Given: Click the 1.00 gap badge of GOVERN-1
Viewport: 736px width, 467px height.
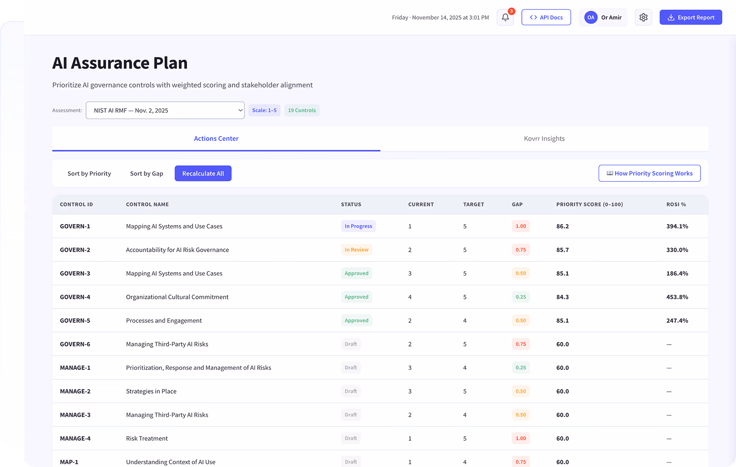Looking at the screenshot, I should (x=520, y=226).
